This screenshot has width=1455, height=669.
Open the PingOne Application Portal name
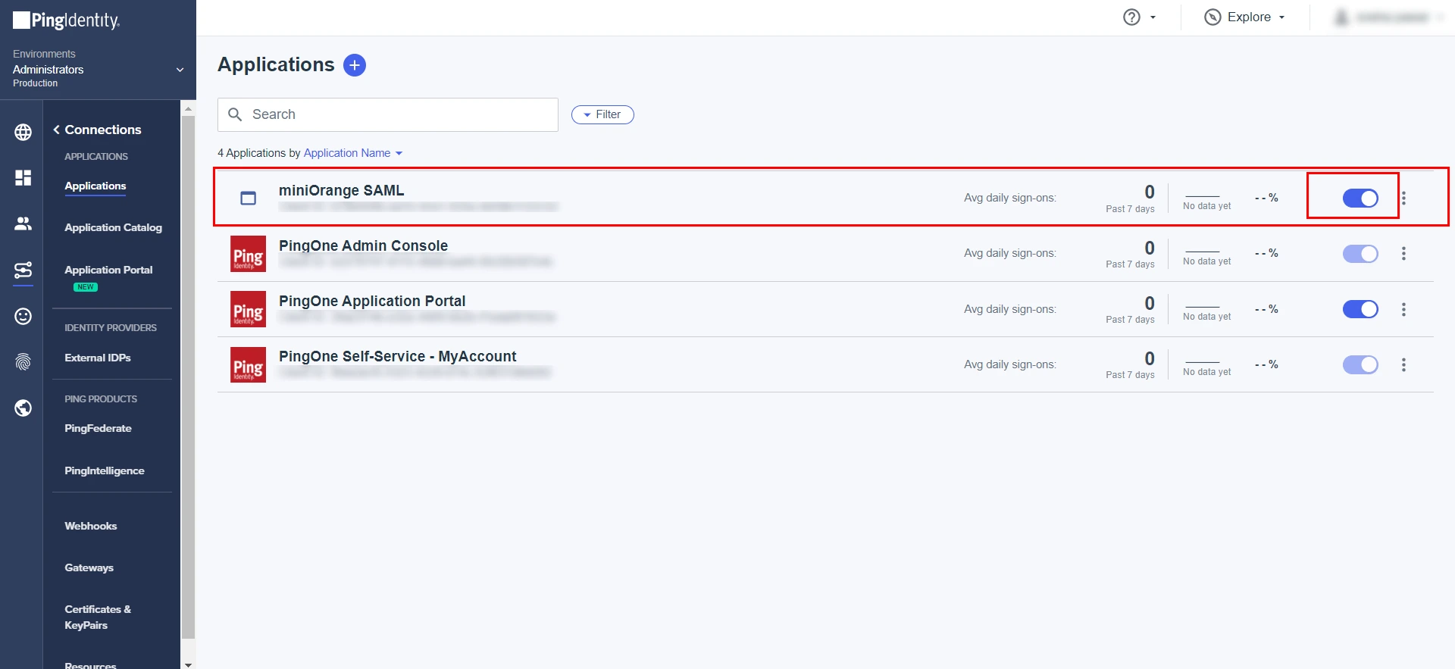tap(372, 301)
